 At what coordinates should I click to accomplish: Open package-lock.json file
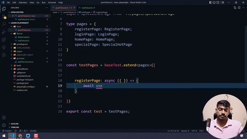pos(25,80)
